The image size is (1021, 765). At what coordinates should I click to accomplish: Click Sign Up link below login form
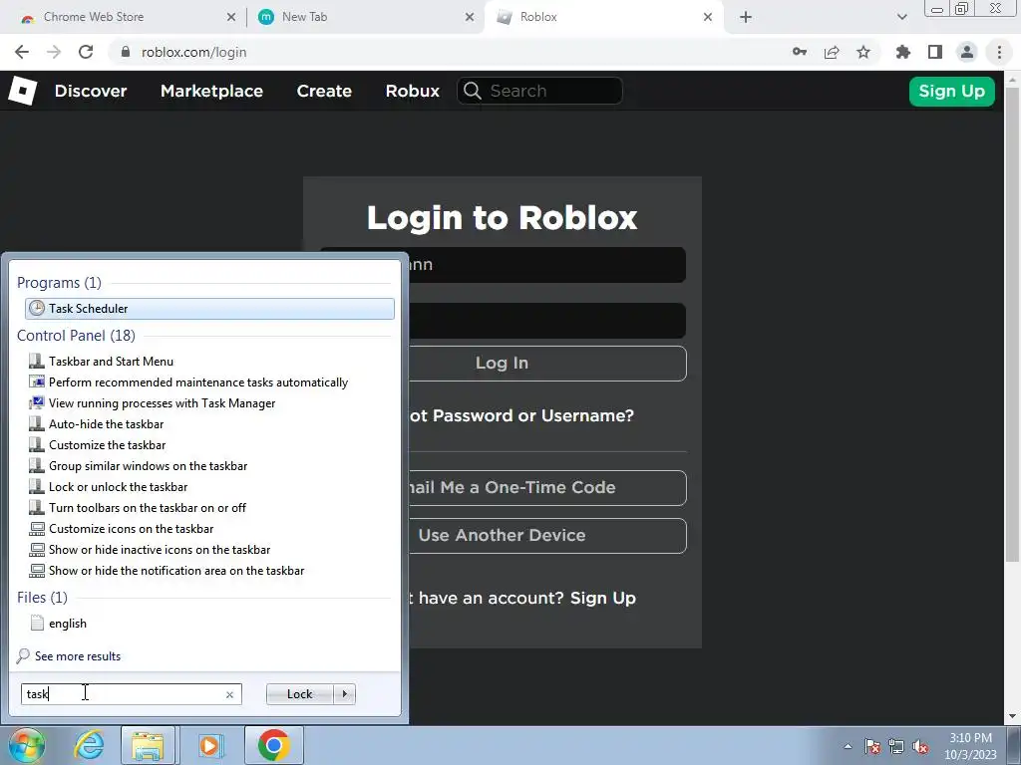603,598
